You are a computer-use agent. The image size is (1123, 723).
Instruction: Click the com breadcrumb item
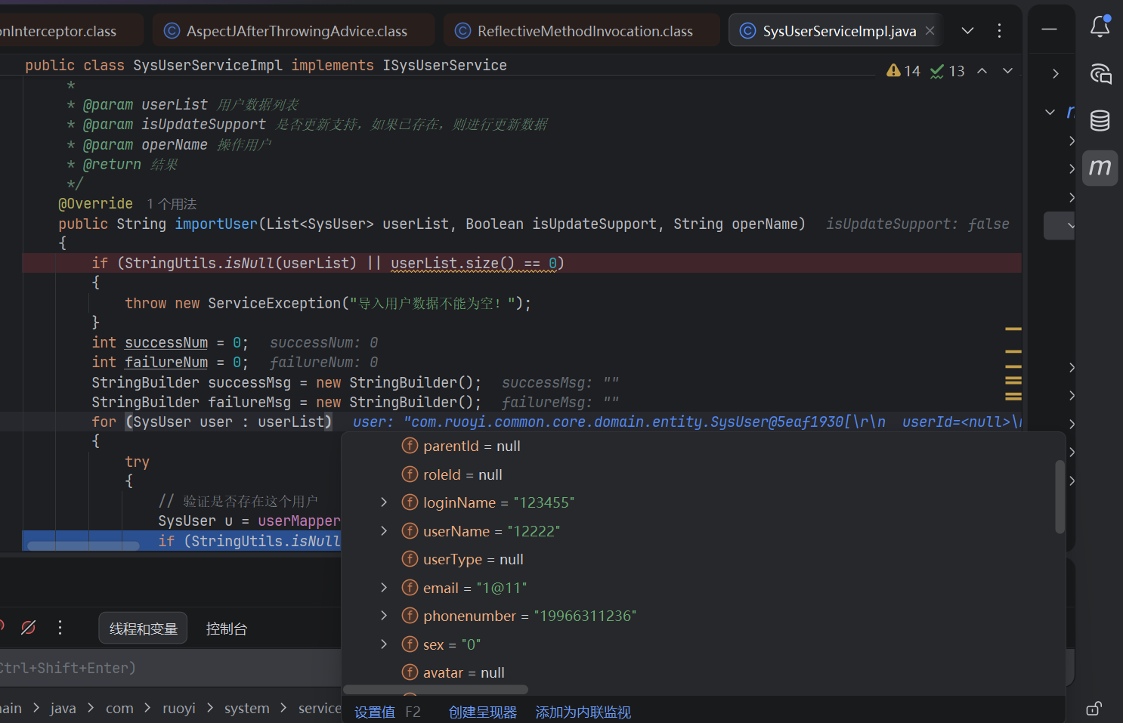click(119, 708)
